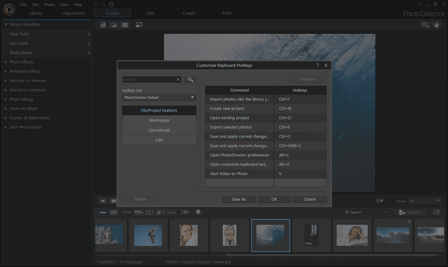
Task: Clear the hotkey search field with X
Action: [x=178, y=79]
